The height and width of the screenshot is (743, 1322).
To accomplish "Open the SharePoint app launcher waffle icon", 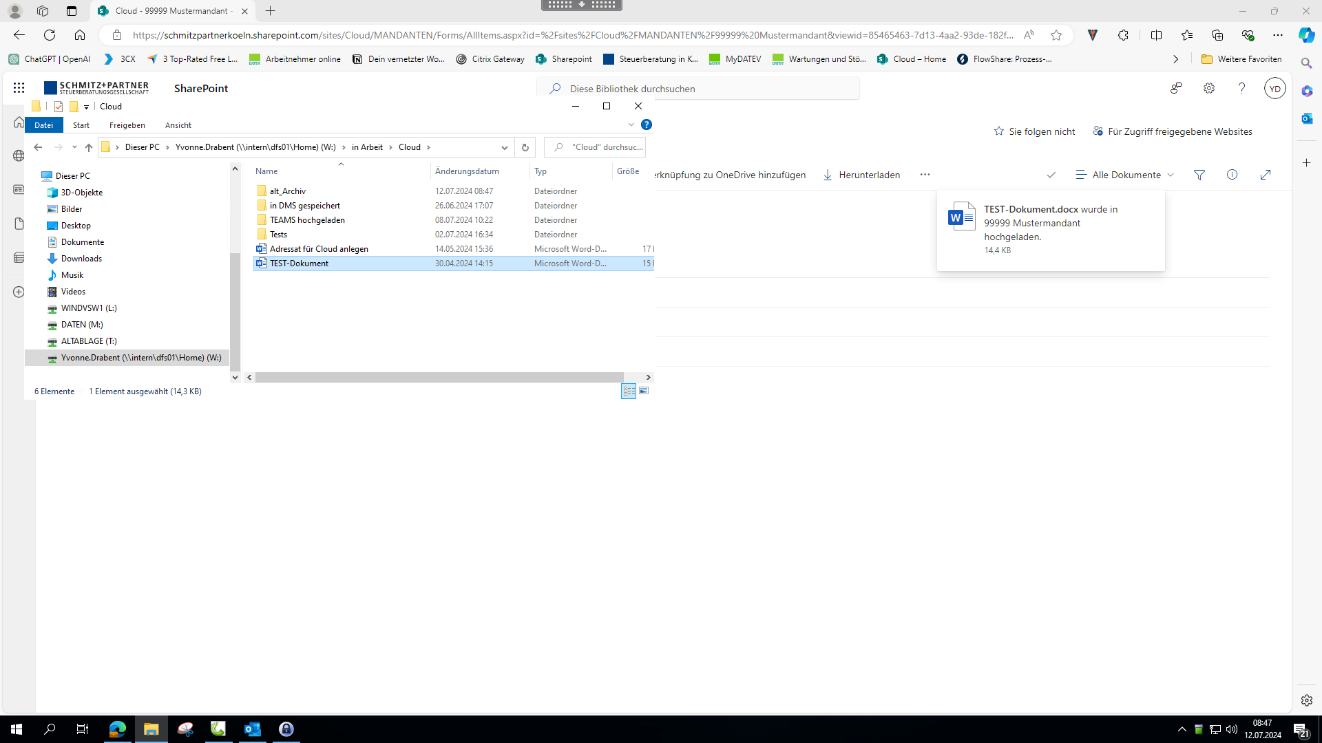I will 19,88.
